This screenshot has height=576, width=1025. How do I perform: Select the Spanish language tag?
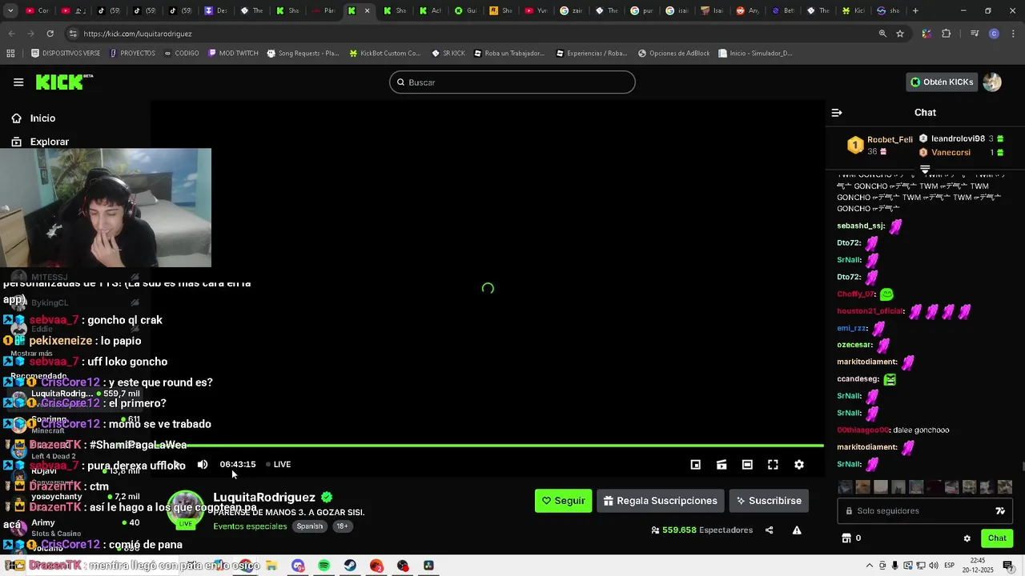point(310,526)
